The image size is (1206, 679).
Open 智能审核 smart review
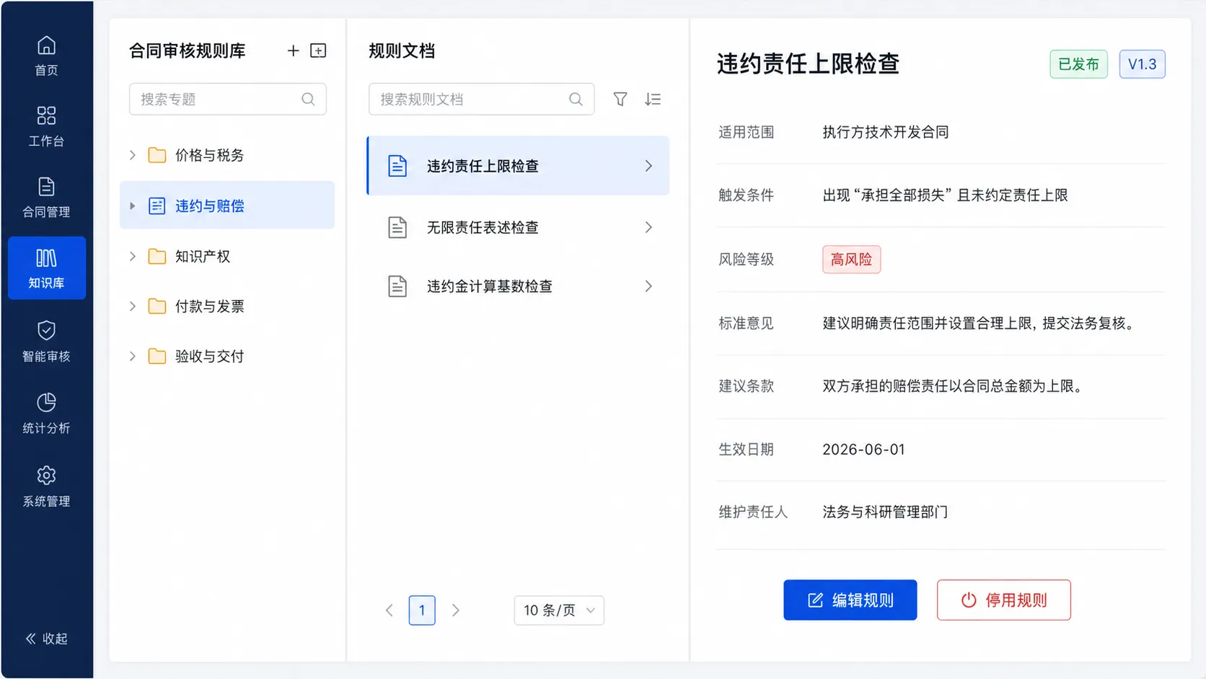pyautogui.click(x=46, y=341)
